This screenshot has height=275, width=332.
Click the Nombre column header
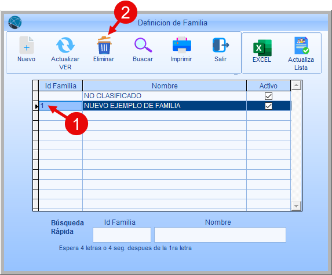click(x=165, y=86)
